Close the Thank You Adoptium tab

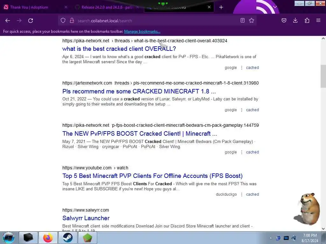coord(66,7)
